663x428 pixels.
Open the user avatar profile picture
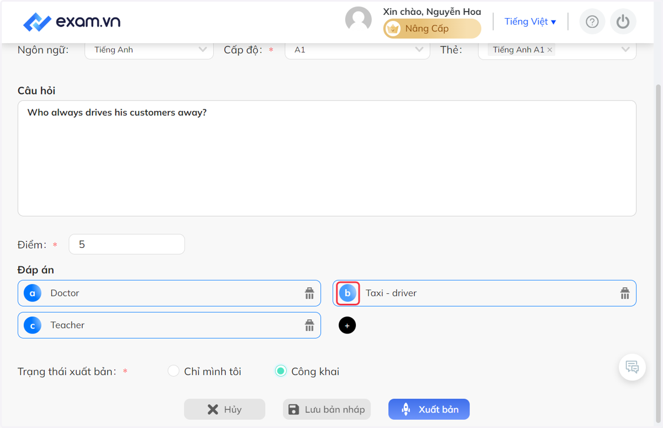pyautogui.click(x=359, y=20)
